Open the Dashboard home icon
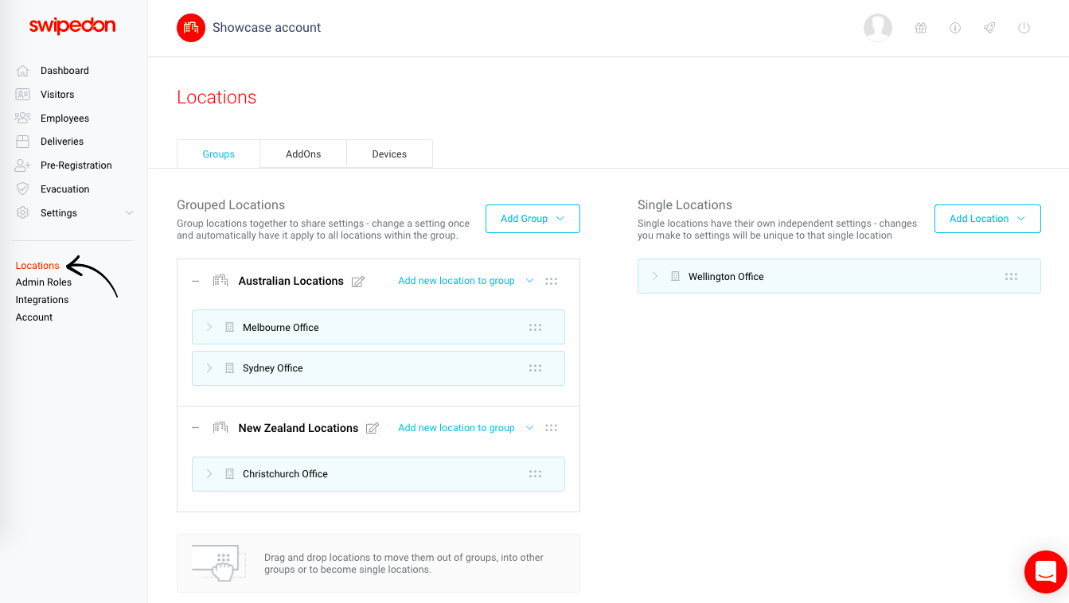Image resolution: width=1069 pixels, height=603 pixels. pyautogui.click(x=22, y=71)
